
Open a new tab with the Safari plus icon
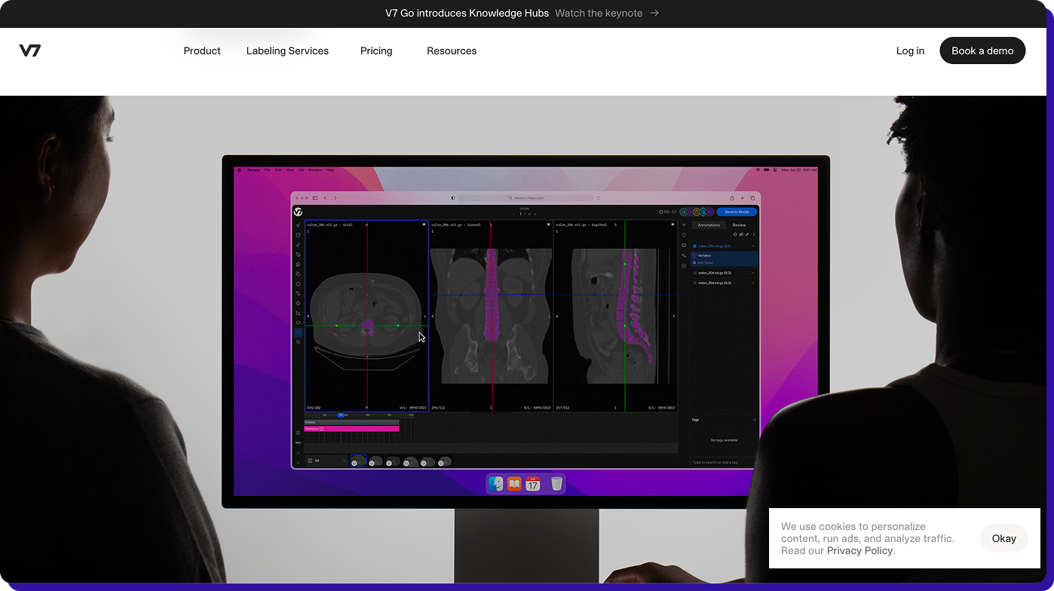[742, 198]
